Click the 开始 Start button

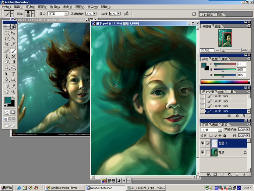point(7,188)
